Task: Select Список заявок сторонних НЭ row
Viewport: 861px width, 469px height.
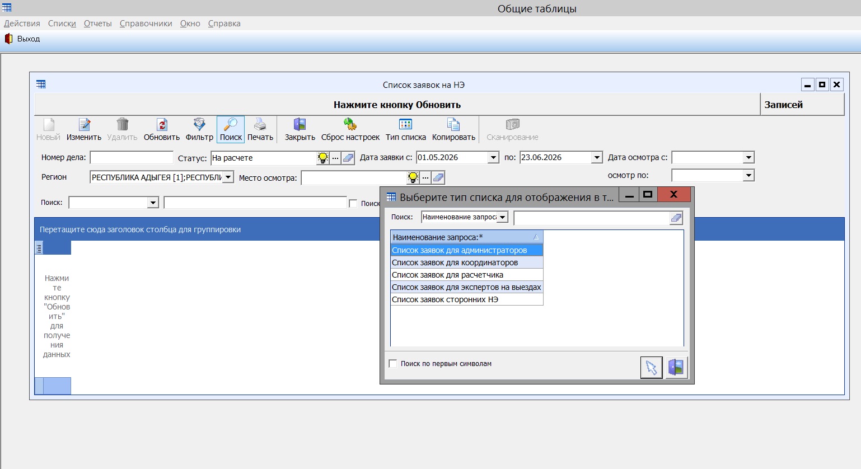Action: pyautogui.click(x=467, y=299)
